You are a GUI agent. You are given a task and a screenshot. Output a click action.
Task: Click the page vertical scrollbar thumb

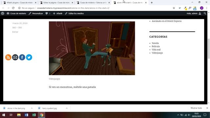[x=209, y=49]
